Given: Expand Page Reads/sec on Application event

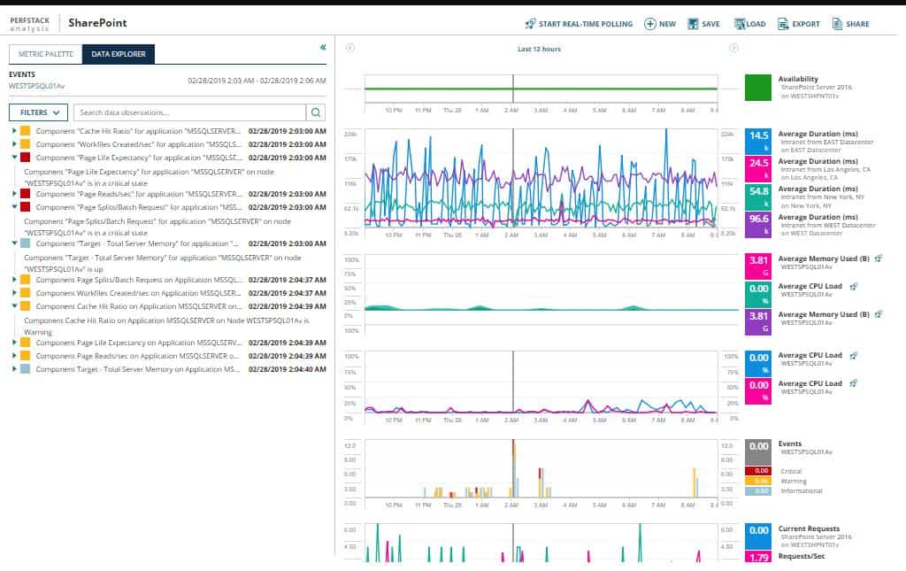Looking at the screenshot, I should coord(14,355).
